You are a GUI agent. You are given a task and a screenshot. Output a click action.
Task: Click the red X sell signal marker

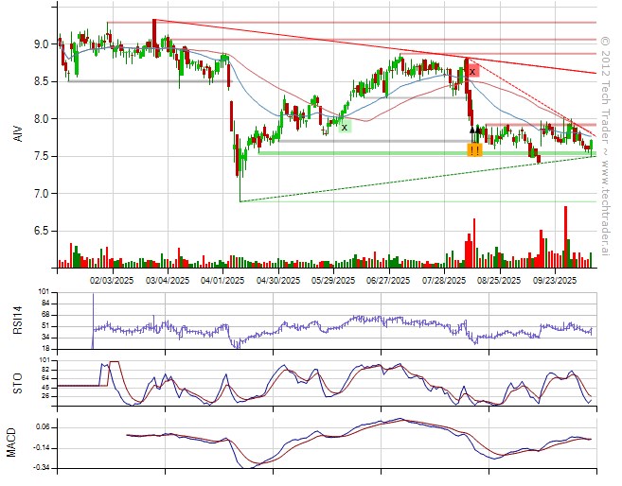472,71
